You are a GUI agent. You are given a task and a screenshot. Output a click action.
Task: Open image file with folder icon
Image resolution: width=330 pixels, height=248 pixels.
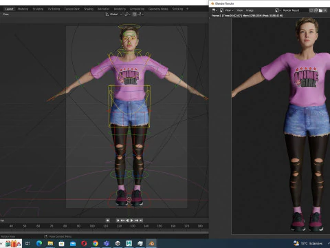tap(320, 10)
